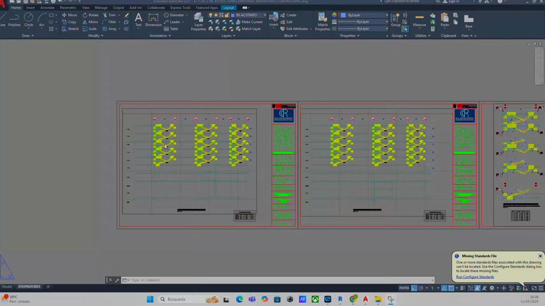
Task: Click the Paste clipboard icon
Action: 445,20
